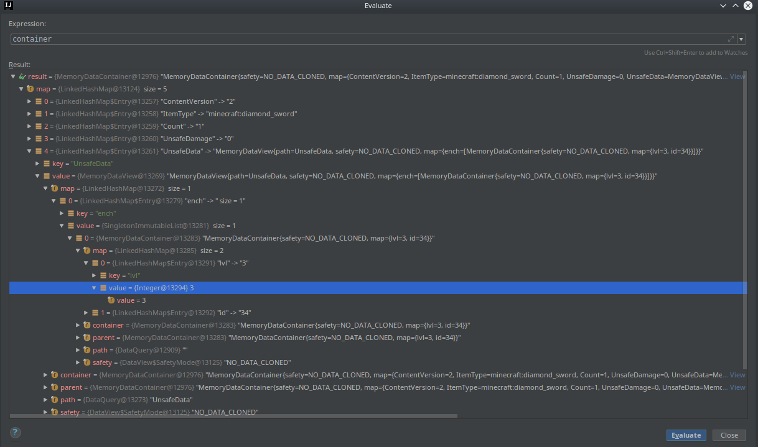Viewport: 758px width, 447px height.
Task: Click the IntelliJ logo in the title bar
Action: 7,6
